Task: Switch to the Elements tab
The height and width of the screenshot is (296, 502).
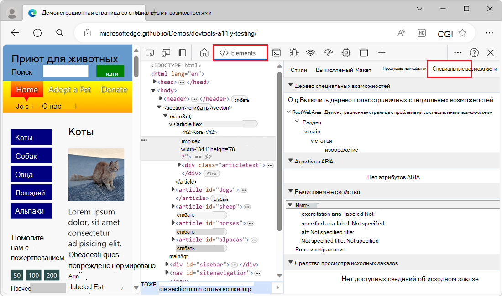Action: 240,53
